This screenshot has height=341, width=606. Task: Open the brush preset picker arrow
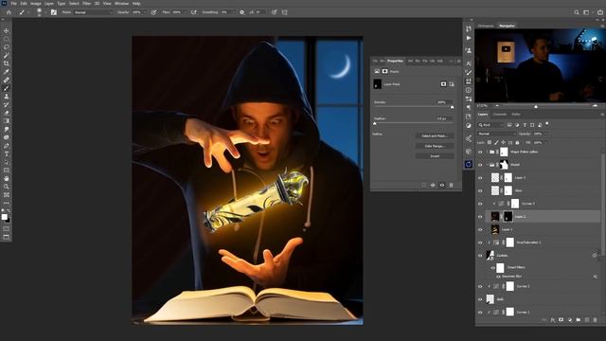[x=45, y=12]
